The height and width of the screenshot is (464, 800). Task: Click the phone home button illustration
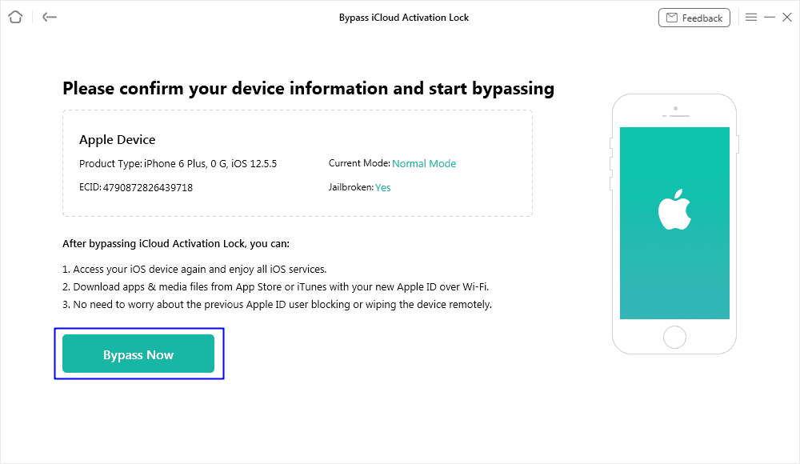pyautogui.click(x=674, y=337)
